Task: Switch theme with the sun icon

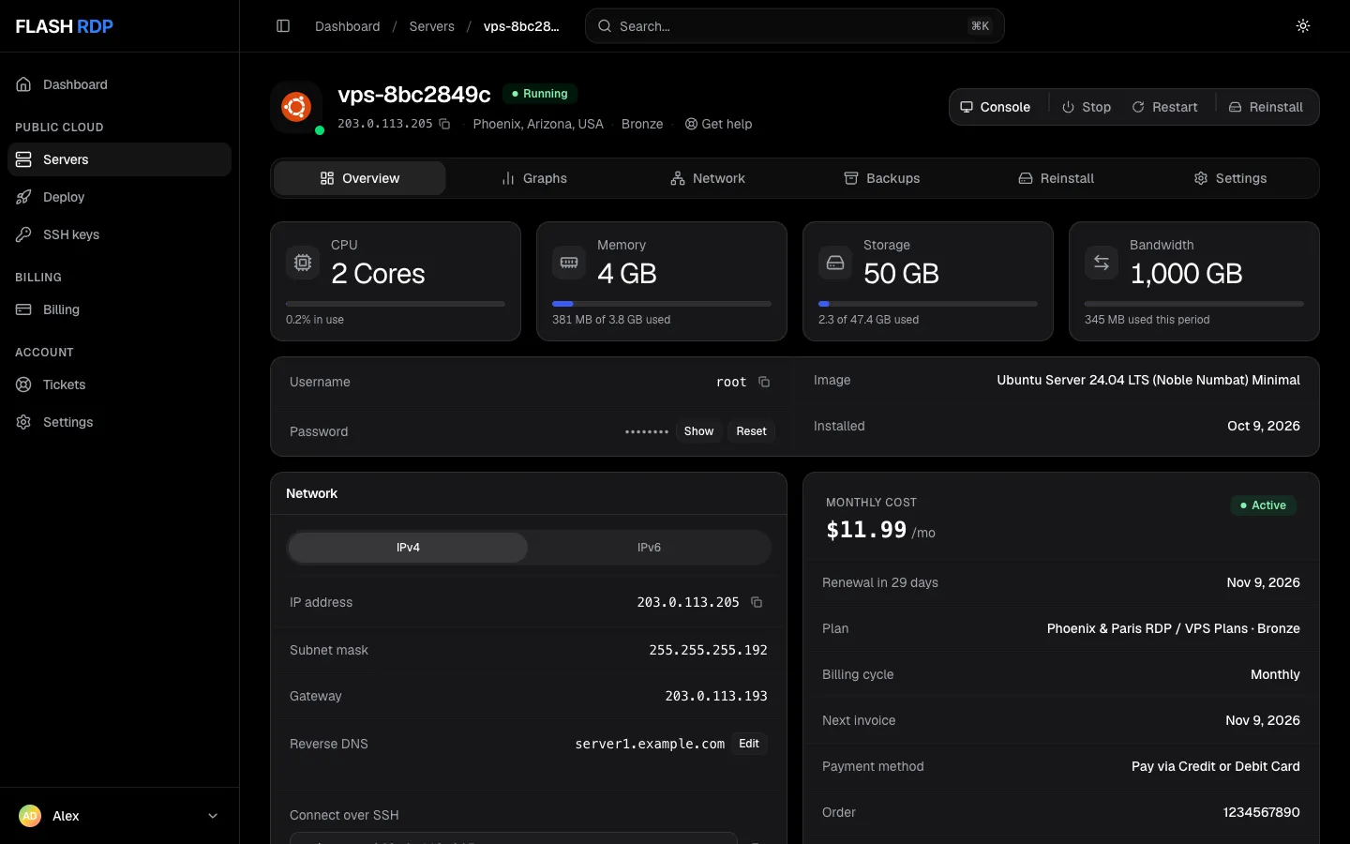Action: [1303, 26]
